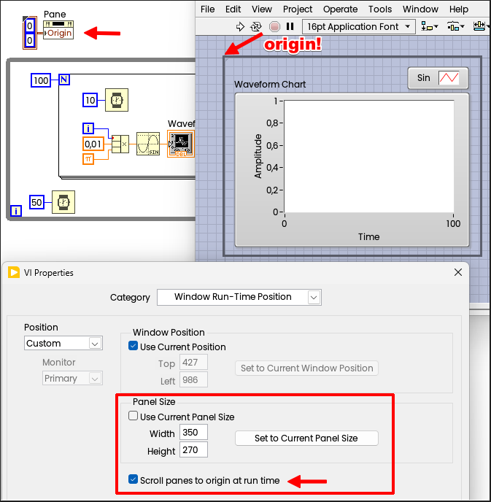
Task: Click the Y-axis maximum value 1
Action: coord(276,101)
